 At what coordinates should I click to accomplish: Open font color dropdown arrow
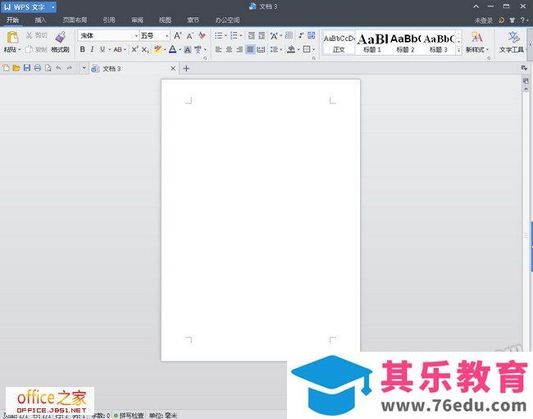[180, 50]
